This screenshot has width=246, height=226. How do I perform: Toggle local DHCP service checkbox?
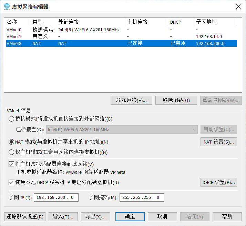click(11, 182)
